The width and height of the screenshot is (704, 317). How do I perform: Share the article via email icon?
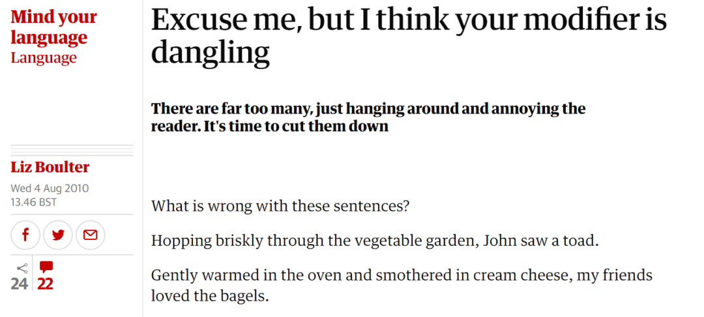90,235
